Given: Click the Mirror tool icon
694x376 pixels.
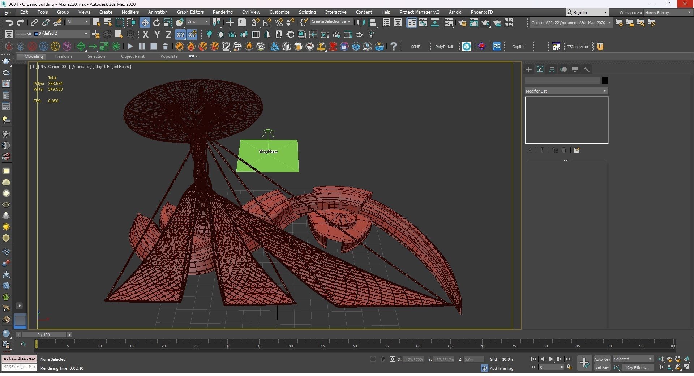Looking at the screenshot, I should click(360, 23).
